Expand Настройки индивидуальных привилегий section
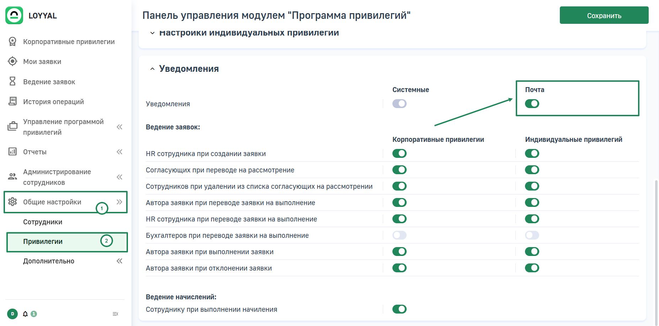 click(152, 33)
